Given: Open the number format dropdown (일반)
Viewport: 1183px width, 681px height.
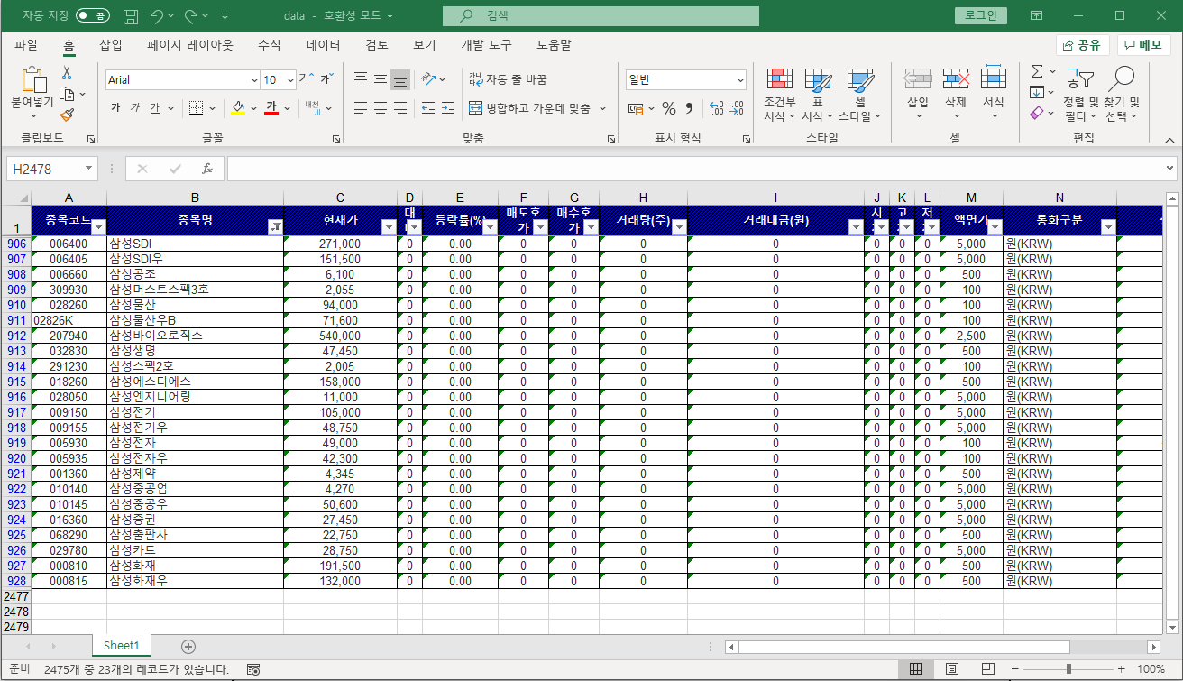Looking at the screenshot, I should coord(740,80).
